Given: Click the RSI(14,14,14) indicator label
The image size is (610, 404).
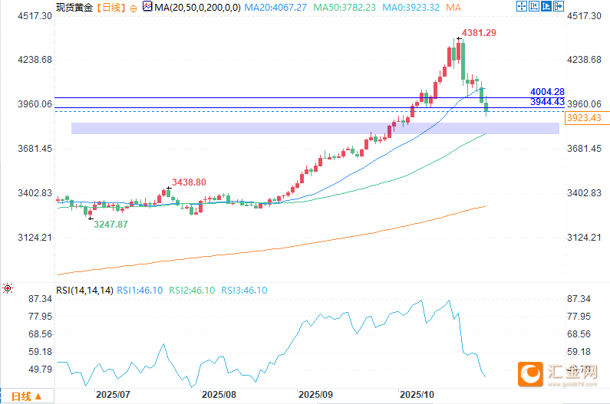Looking at the screenshot, I should click(84, 291).
